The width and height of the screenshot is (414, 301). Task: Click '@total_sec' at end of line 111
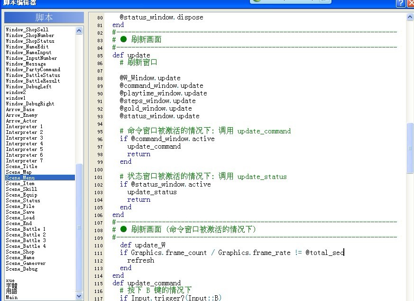tap(324, 253)
